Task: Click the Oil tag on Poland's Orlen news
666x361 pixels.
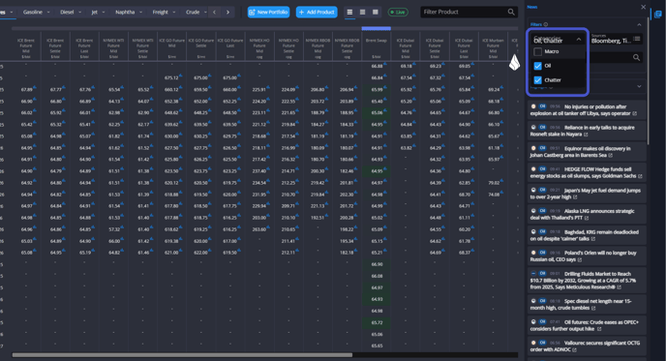Action: tap(542, 253)
